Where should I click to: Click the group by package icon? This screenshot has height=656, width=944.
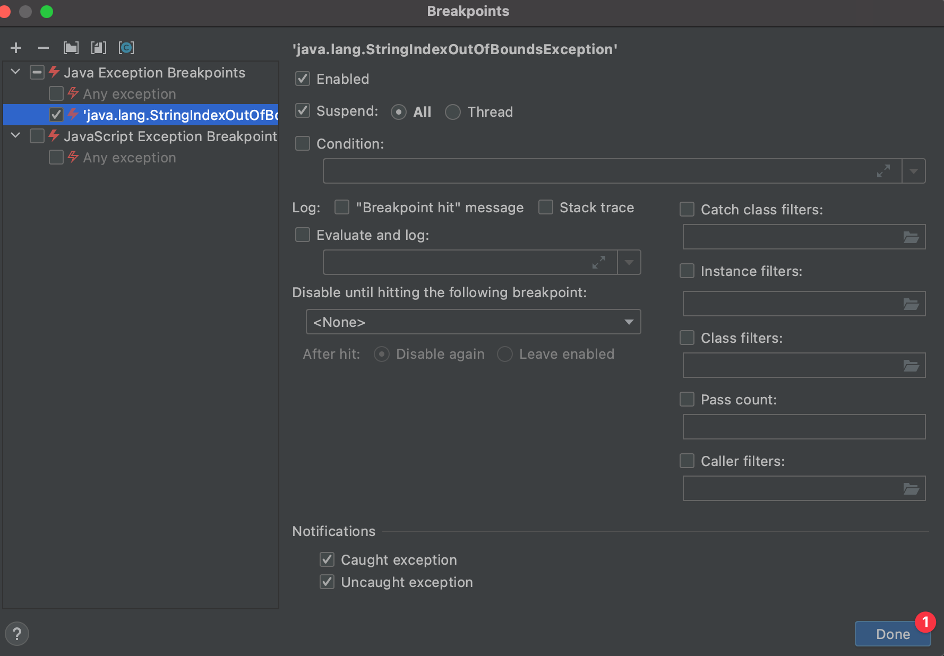coord(71,48)
